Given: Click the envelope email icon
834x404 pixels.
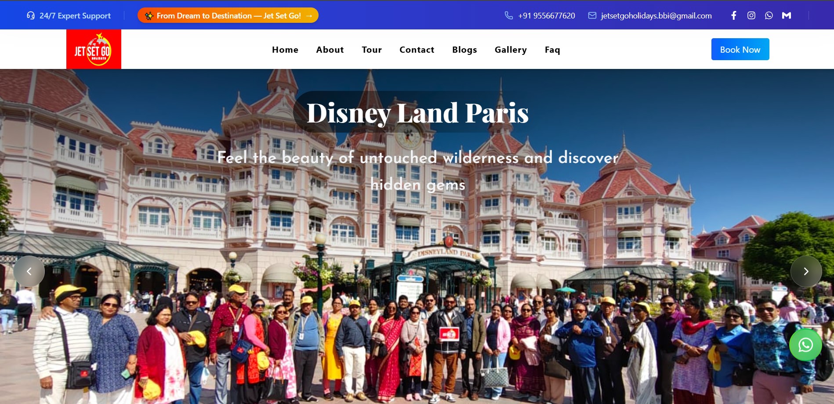Looking at the screenshot, I should 592,15.
